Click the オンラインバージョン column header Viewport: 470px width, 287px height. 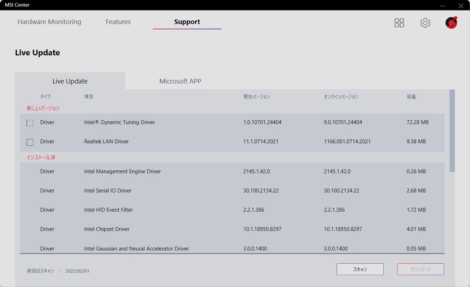(341, 97)
